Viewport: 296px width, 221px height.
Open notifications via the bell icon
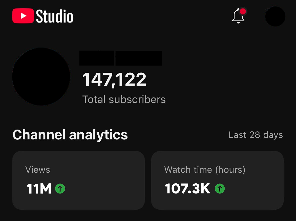click(x=238, y=16)
